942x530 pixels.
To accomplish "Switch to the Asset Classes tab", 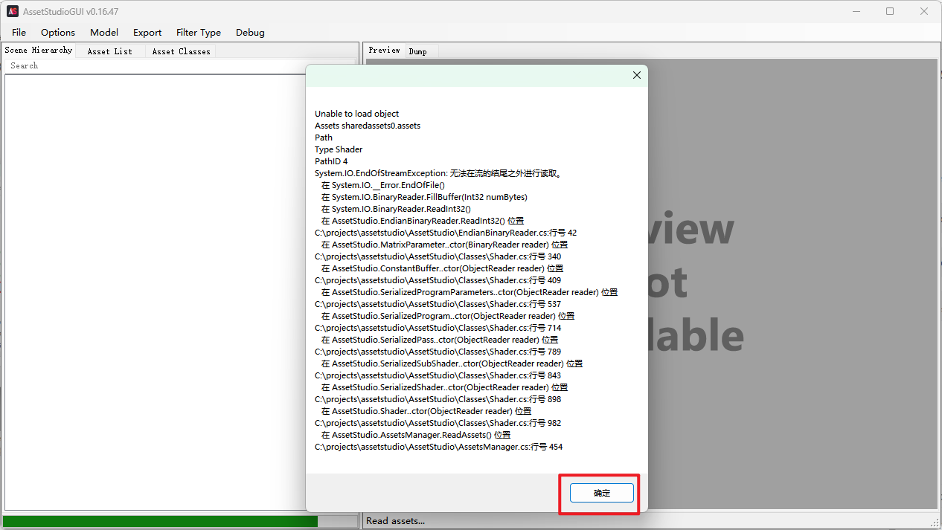I will click(182, 51).
